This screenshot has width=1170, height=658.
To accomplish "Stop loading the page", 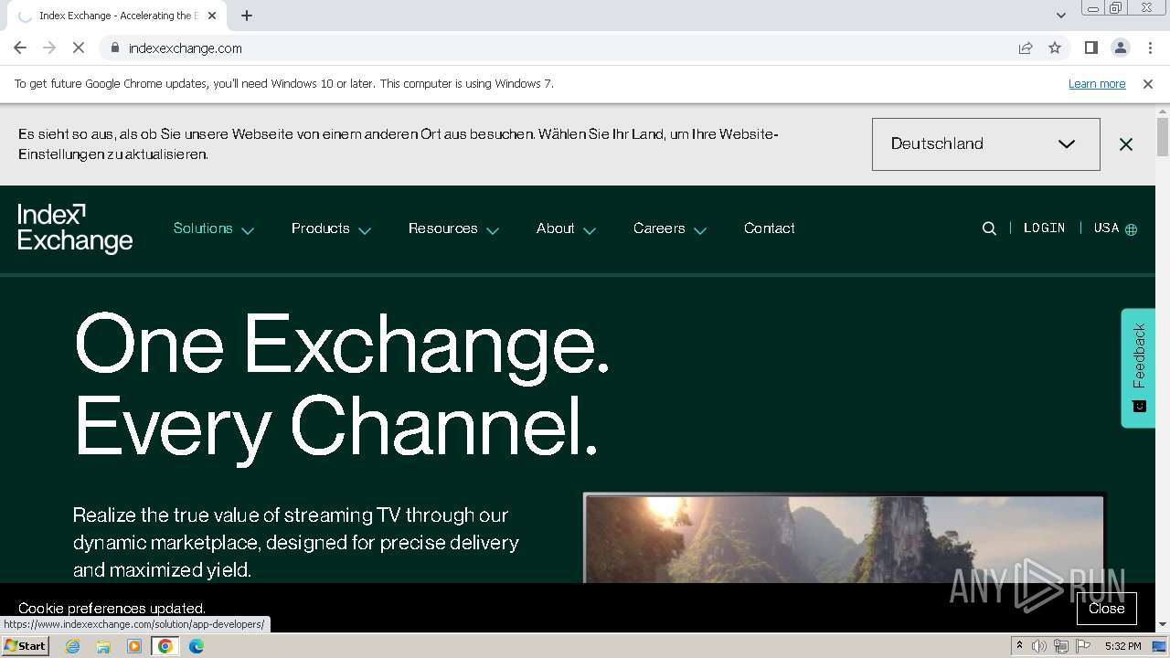I will pos(79,48).
